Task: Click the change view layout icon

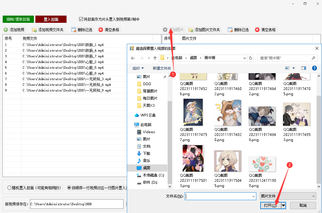Action: (x=287, y=68)
